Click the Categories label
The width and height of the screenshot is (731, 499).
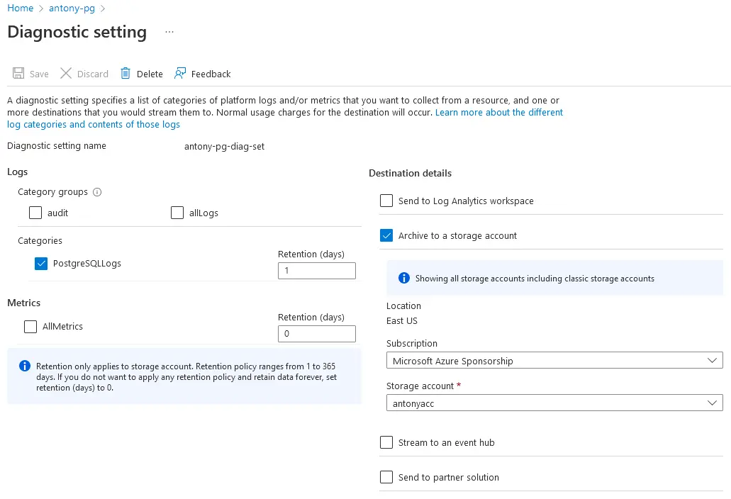pos(40,241)
